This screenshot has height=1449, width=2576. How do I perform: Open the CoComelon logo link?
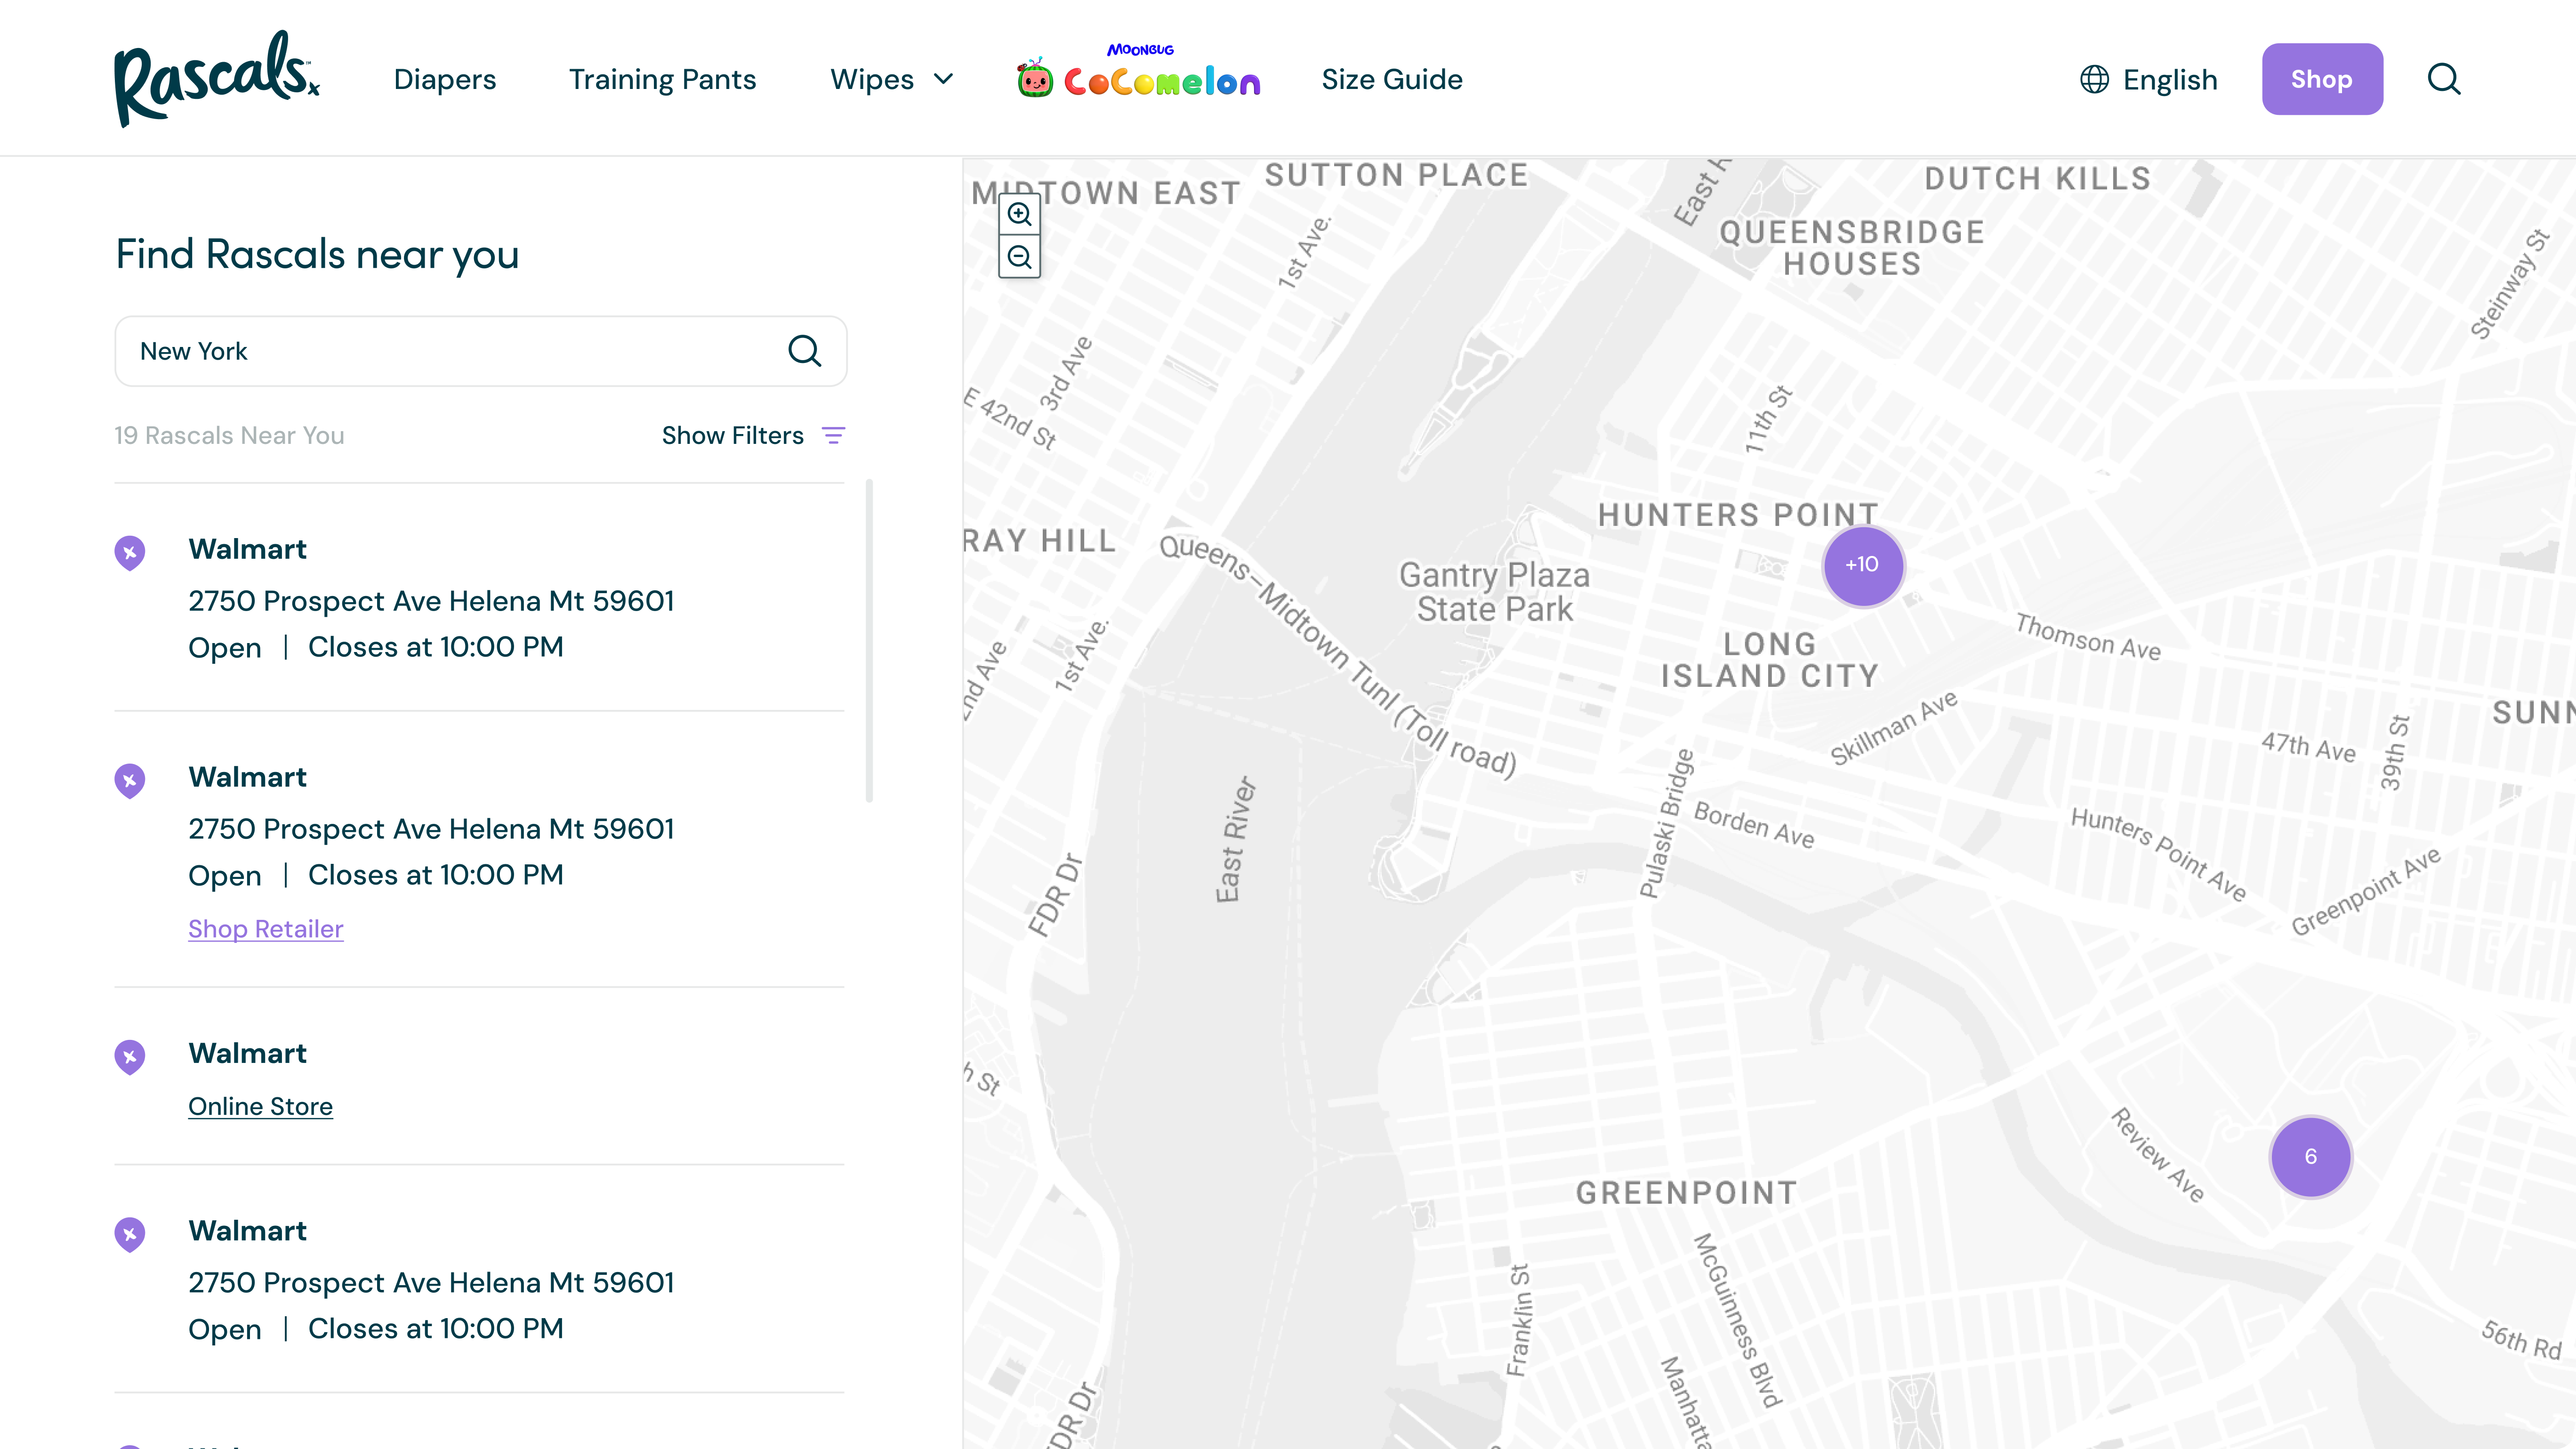(1138, 72)
